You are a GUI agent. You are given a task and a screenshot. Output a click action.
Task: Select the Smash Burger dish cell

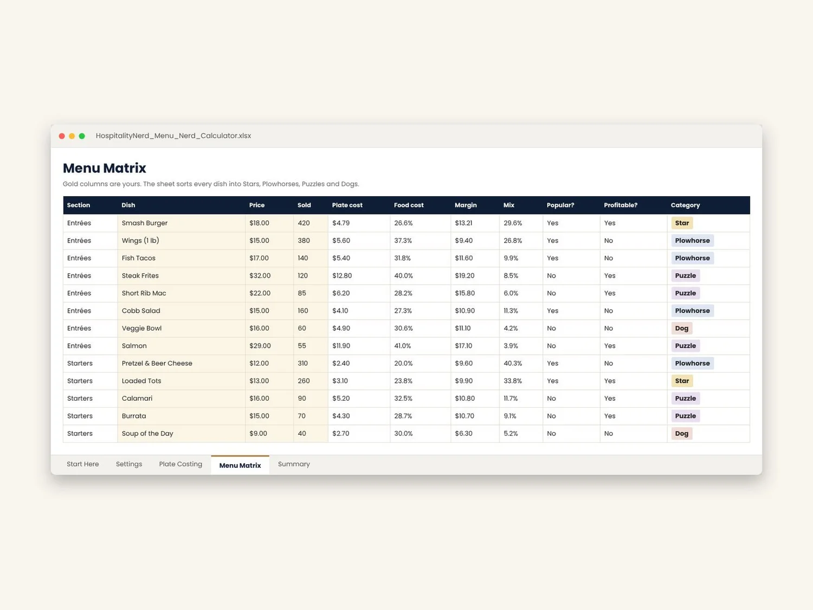(181, 223)
